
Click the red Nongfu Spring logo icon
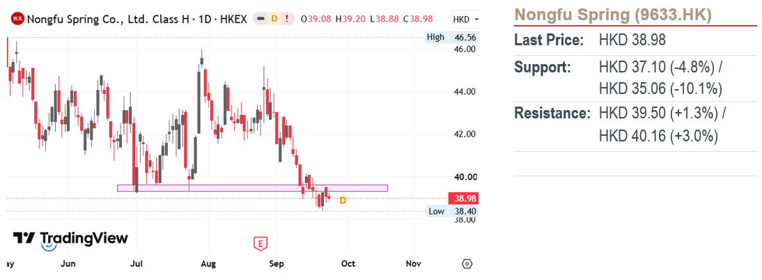click(18, 20)
